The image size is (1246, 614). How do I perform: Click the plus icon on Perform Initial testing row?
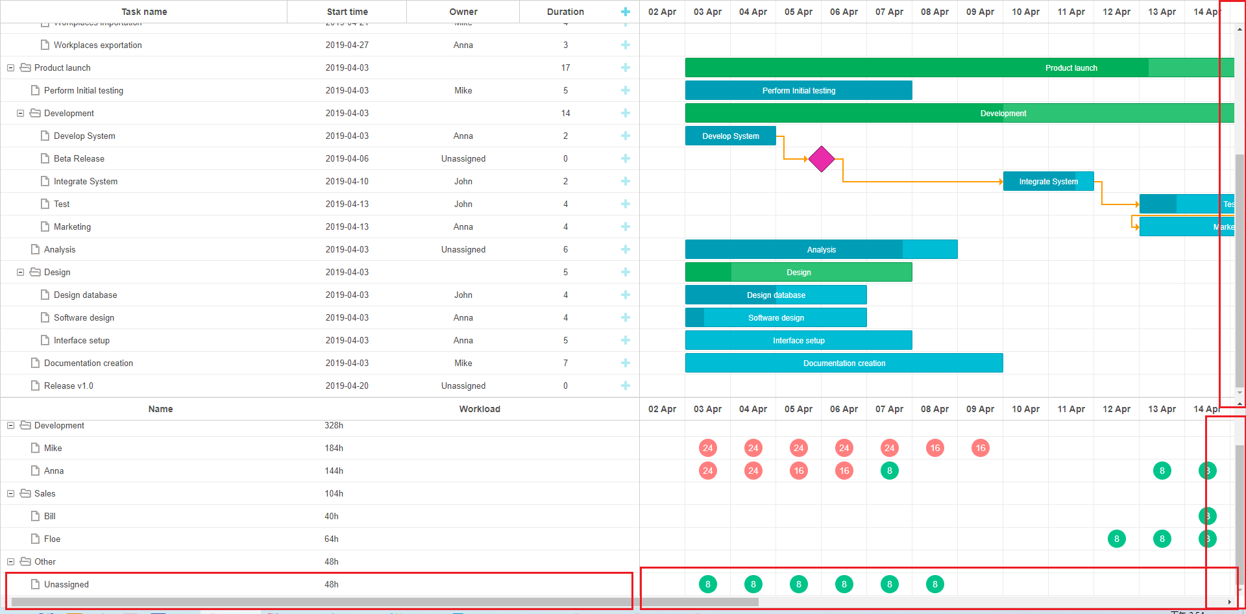point(625,90)
